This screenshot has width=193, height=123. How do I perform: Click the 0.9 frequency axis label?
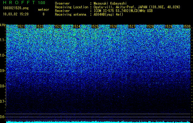tap(2, 71)
